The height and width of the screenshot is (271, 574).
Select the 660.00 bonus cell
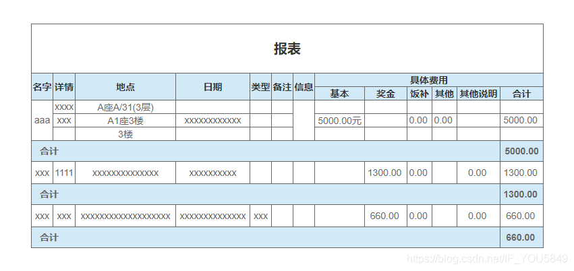click(386, 216)
